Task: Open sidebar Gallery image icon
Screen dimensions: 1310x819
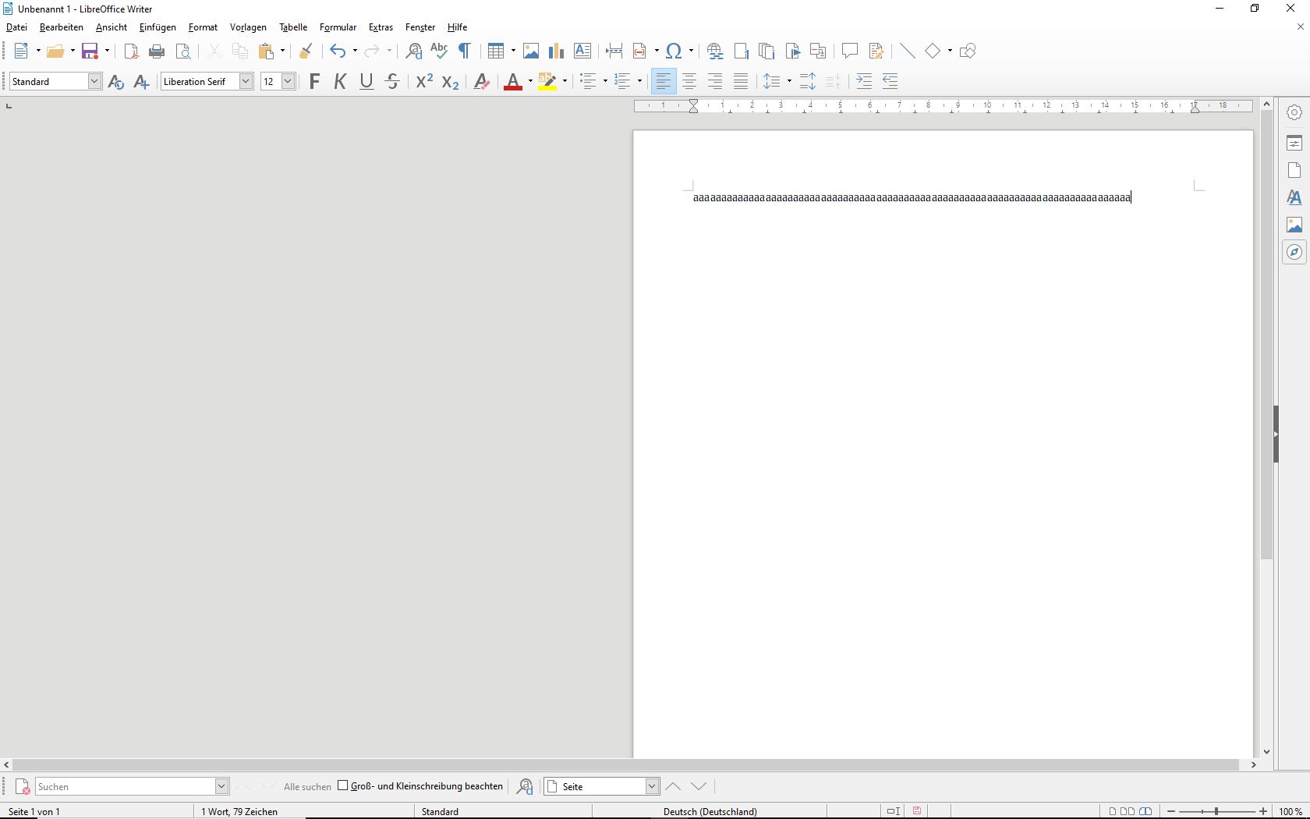Action: point(1294,225)
